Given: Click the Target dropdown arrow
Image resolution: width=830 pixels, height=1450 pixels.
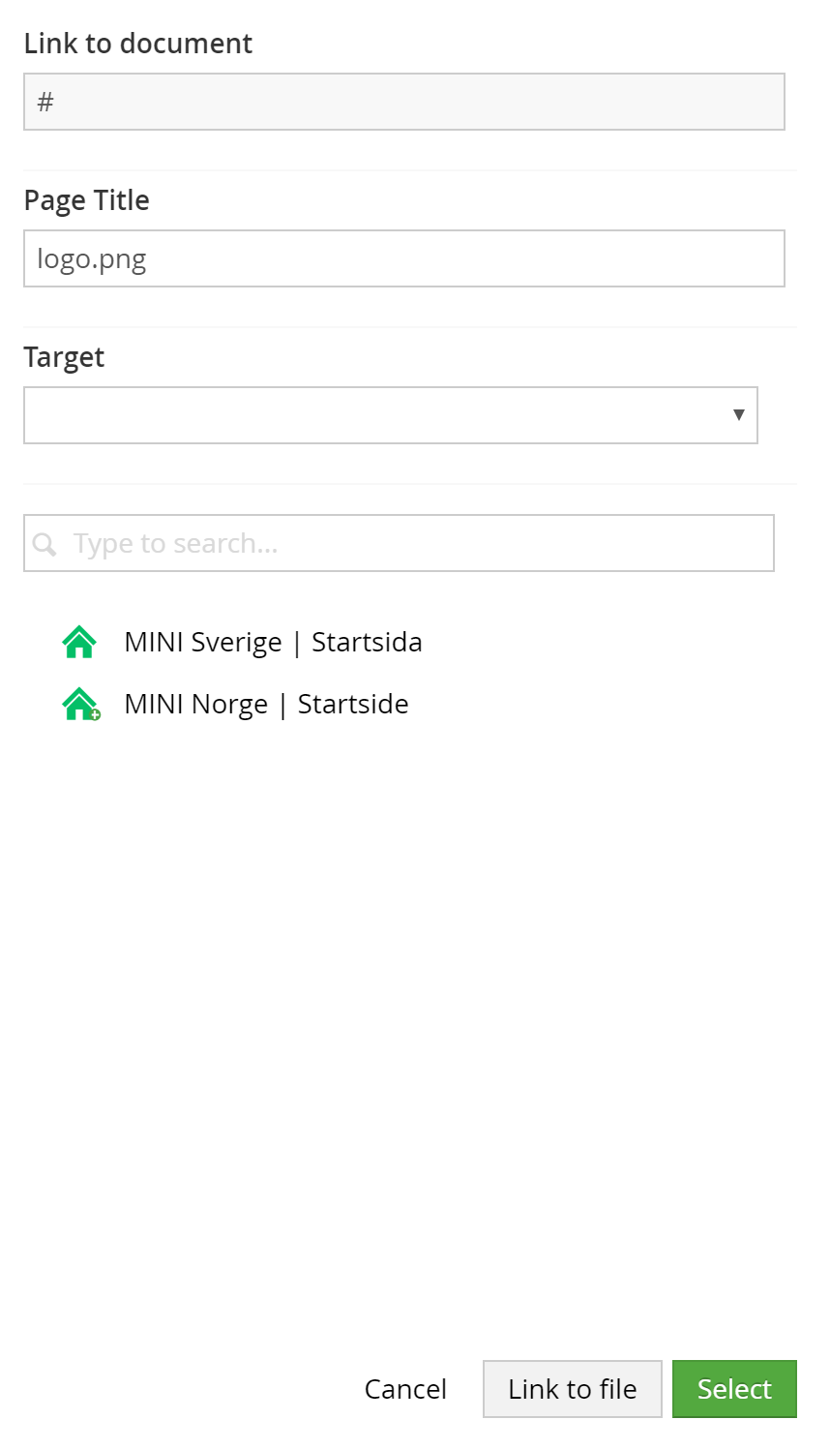Looking at the screenshot, I should (739, 415).
